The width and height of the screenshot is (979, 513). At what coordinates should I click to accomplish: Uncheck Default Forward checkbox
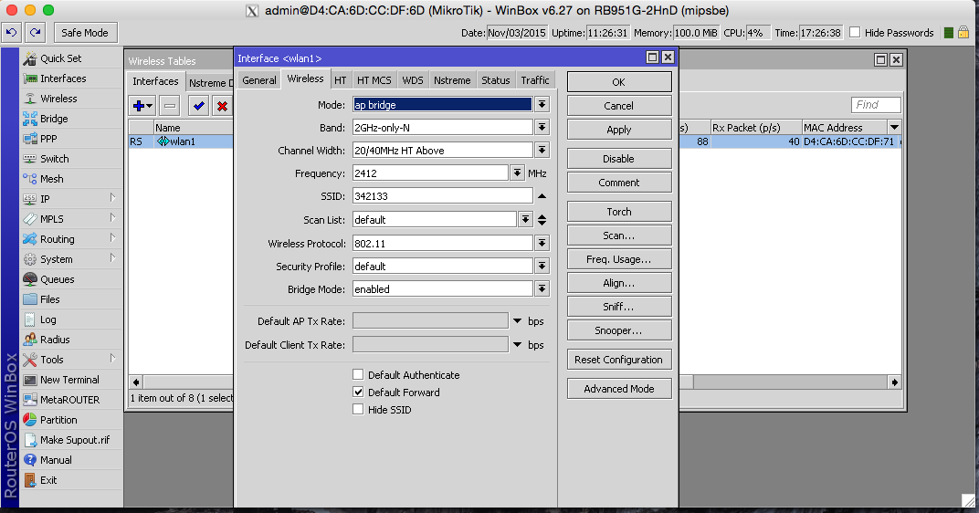358,392
